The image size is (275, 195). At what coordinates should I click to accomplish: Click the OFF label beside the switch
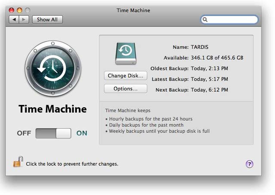(24, 133)
